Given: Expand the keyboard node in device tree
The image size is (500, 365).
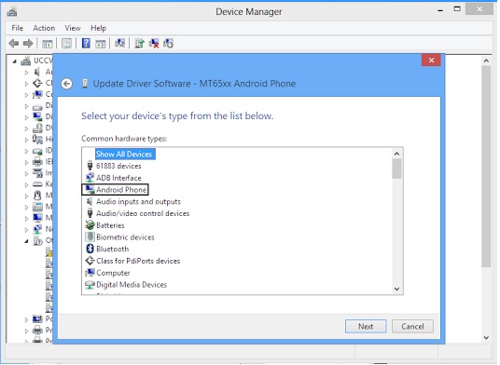Looking at the screenshot, I should tap(26, 184).
